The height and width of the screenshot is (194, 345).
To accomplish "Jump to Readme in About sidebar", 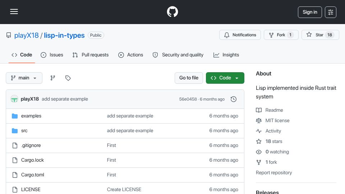I will coord(270,110).
